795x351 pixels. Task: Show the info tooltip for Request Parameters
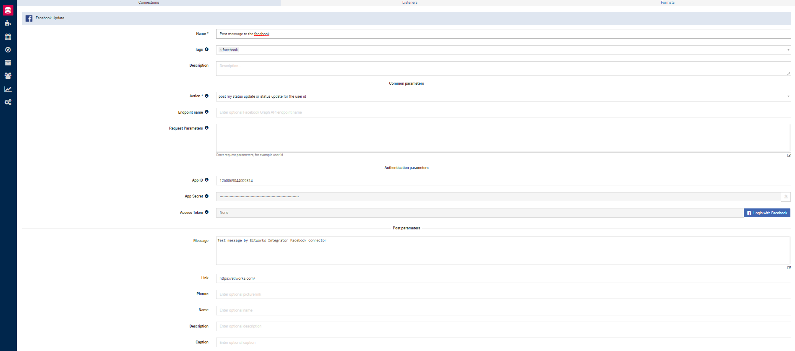(206, 128)
